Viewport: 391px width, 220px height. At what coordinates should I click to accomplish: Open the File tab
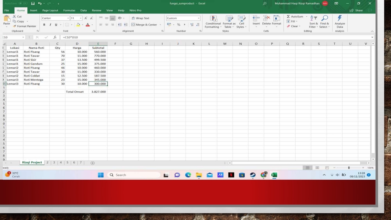coord(7,11)
